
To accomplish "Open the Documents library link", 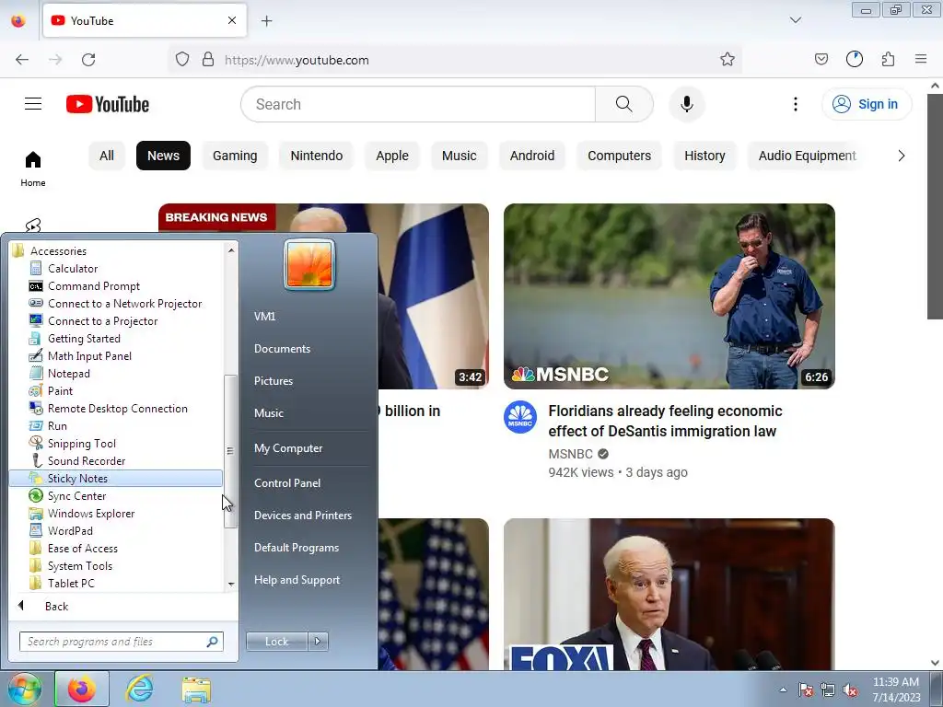I will tap(282, 349).
